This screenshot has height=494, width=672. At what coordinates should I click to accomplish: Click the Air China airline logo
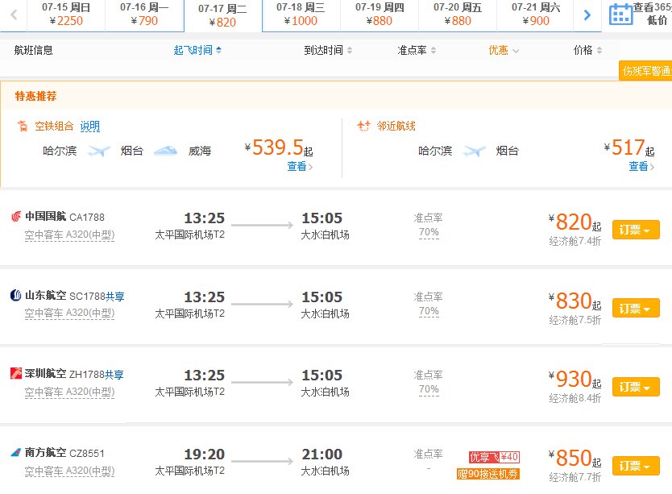[x=16, y=217]
